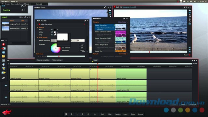Collapse the Balance section
This screenshot has width=208, height=117.
click(x=37, y=27)
